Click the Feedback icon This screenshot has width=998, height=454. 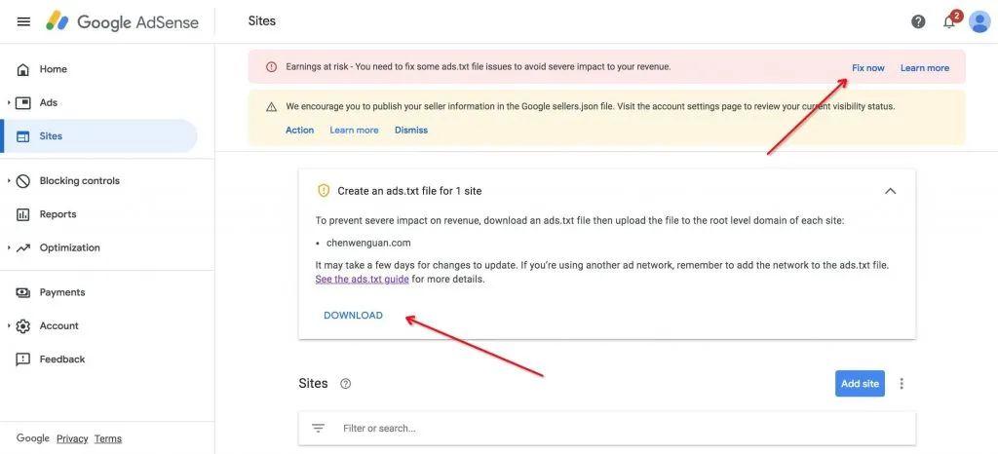[23, 359]
